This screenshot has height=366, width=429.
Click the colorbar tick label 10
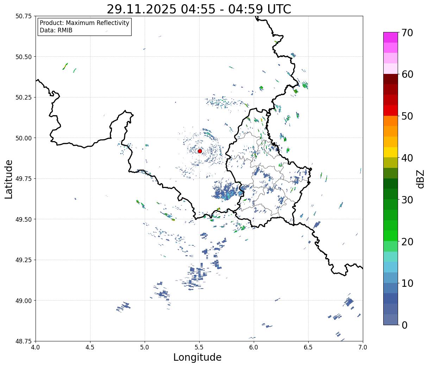pyautogui.click(x=407, y=283)
